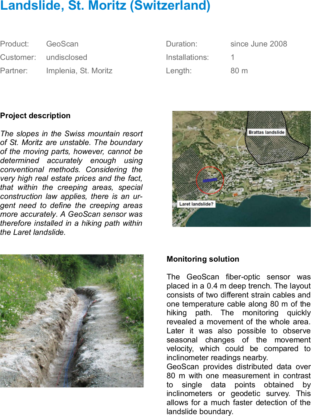Screen dimensions: 311x416
Task: Select the 'since June 2008' duration text
Action: (259, 44)
